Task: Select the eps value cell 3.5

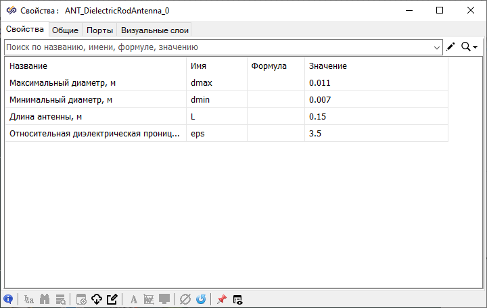Action: [375, 134]
